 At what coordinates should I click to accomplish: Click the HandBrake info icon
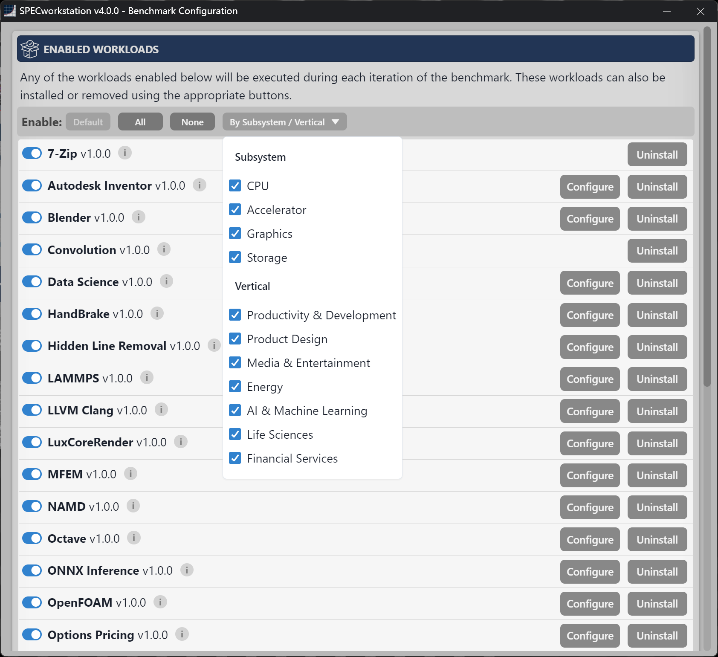(157, 313)
